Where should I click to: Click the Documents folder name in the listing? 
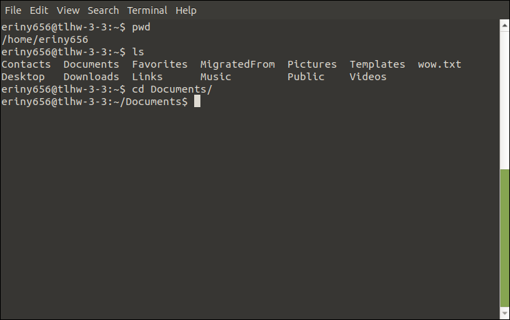tap(91, 64)
